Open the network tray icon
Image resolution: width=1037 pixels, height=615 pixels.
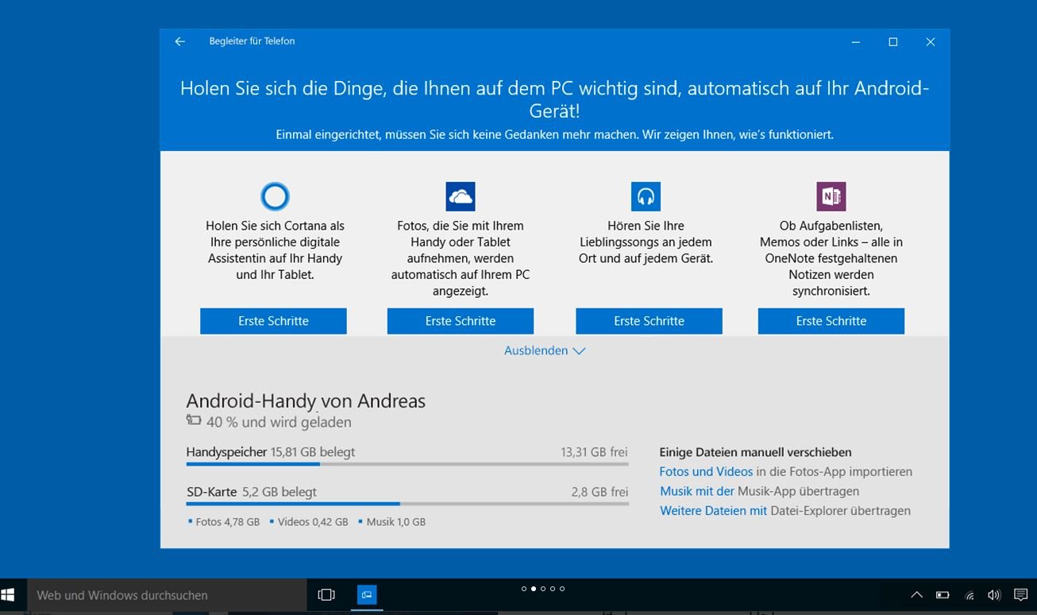(969, 595)
